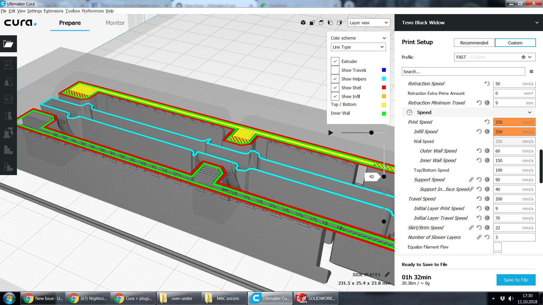Image resolution: width=543 pixels, height=305 pixels.
Task: Play the layer simulation
Action: point(331,133)
